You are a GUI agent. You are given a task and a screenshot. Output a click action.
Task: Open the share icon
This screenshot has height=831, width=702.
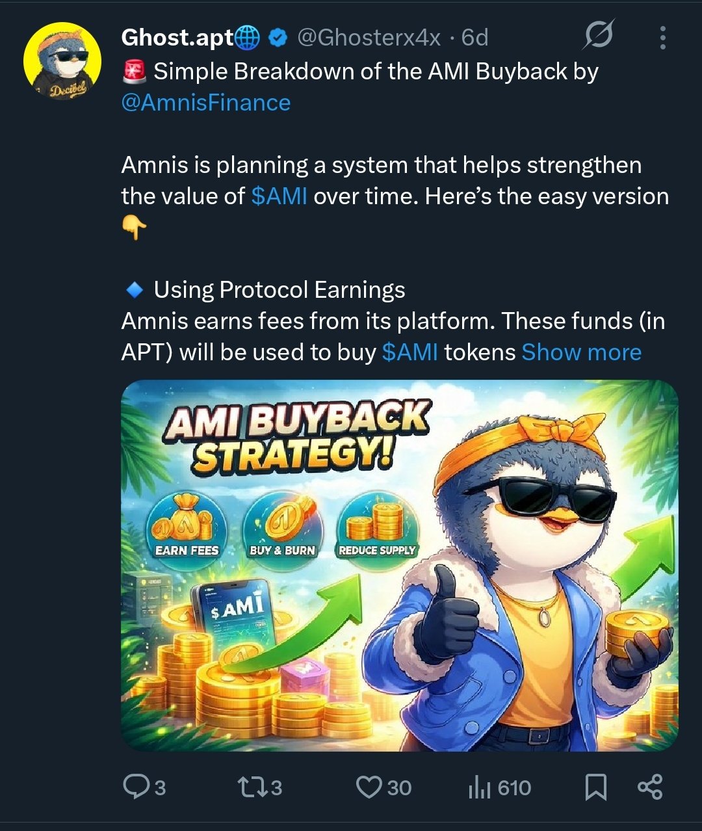650,787
